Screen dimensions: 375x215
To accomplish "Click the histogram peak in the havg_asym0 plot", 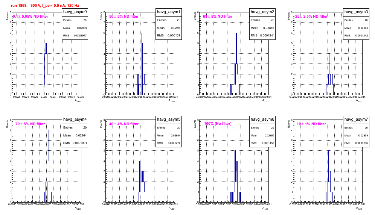I will (x=46, y=48).
